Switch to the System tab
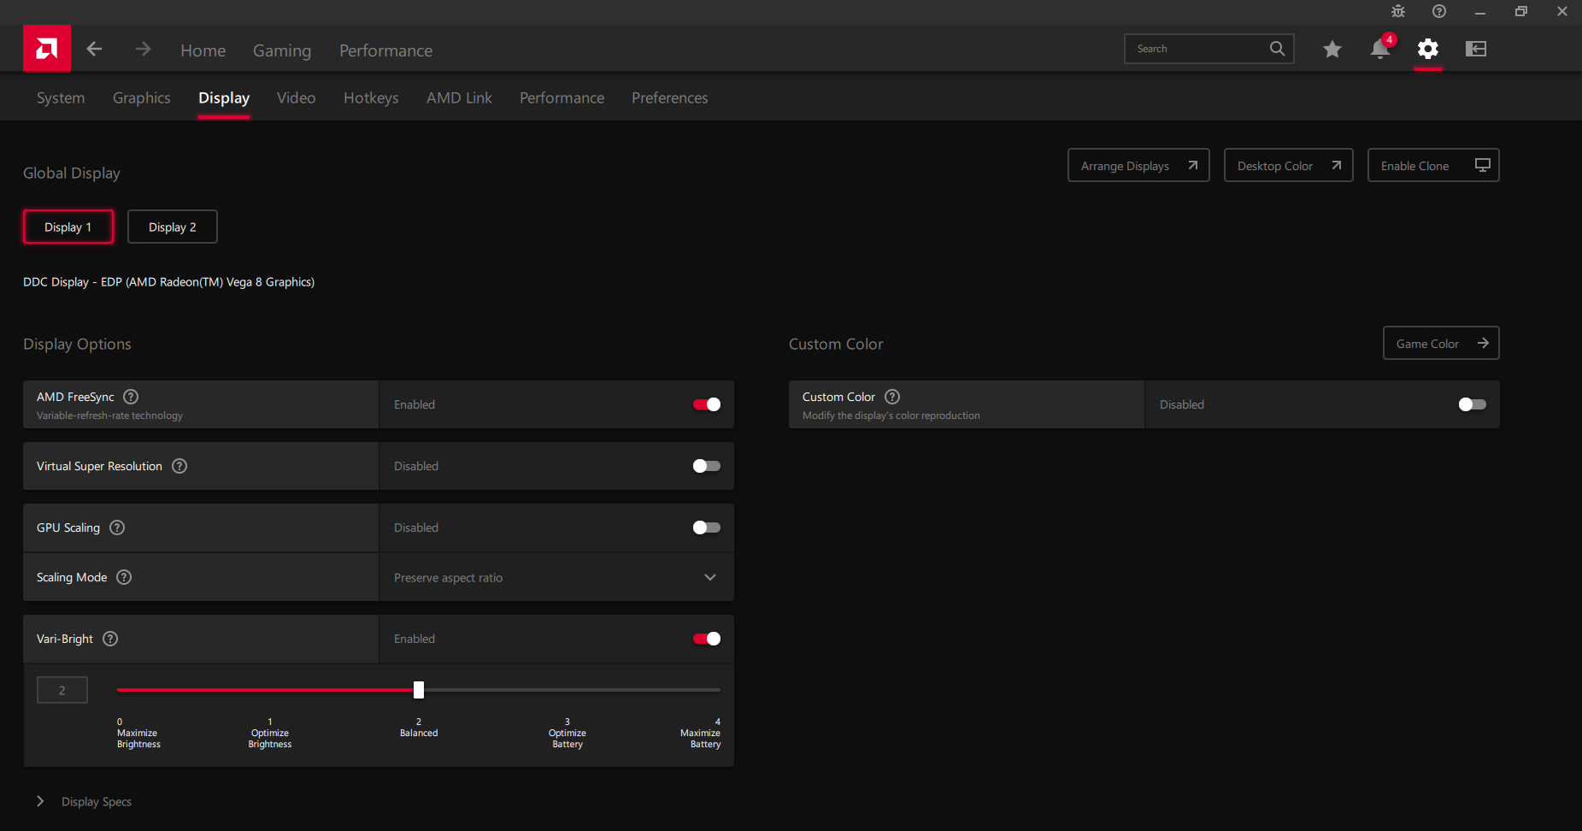The height and width of the screenshot is (831, 1582). click(61, 97)
